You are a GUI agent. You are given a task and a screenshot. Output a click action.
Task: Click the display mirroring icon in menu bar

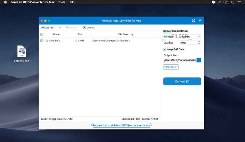(x=226, y=2)
